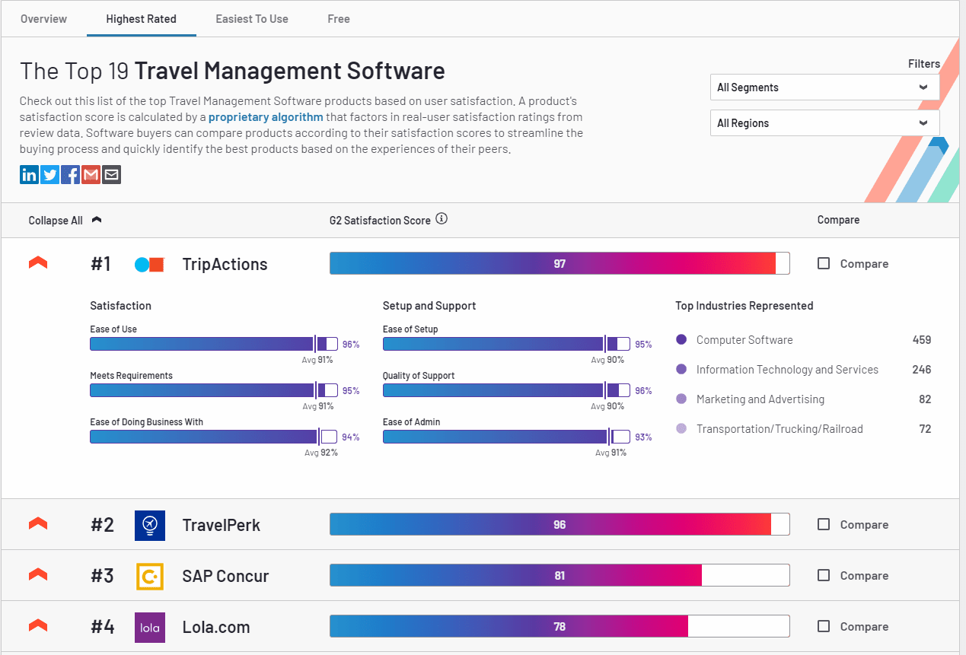This screenshot has width=966, height=655.
Task: Collapse all product rows
Action: 65,221
